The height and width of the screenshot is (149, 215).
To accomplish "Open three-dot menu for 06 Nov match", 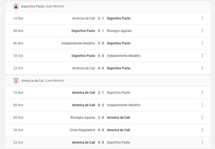I will [202, 43].
